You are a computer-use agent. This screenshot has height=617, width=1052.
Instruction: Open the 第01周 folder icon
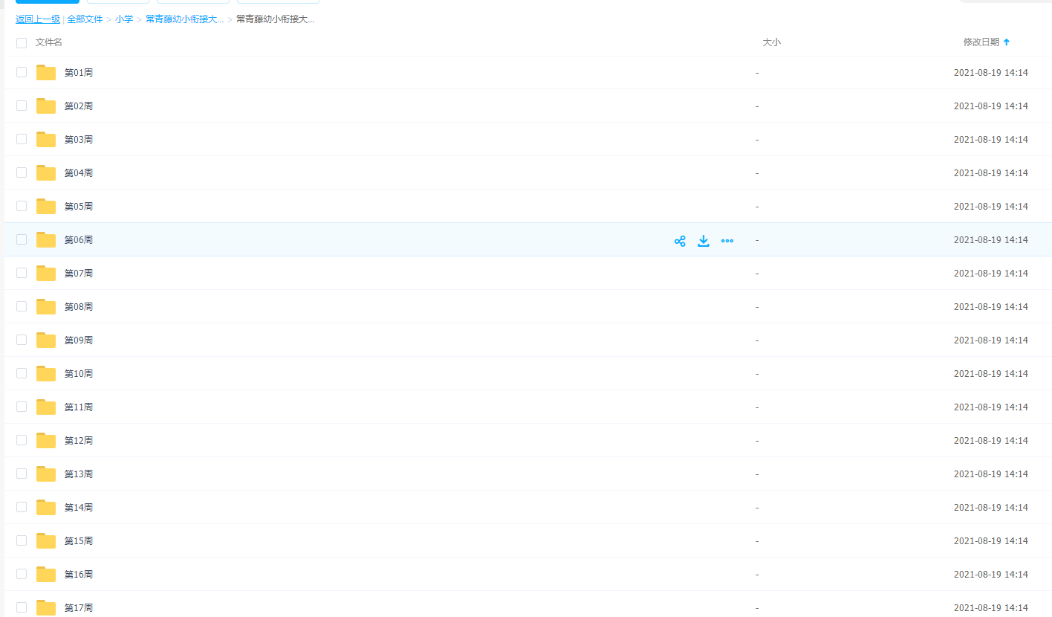click(x=46, y=73)
